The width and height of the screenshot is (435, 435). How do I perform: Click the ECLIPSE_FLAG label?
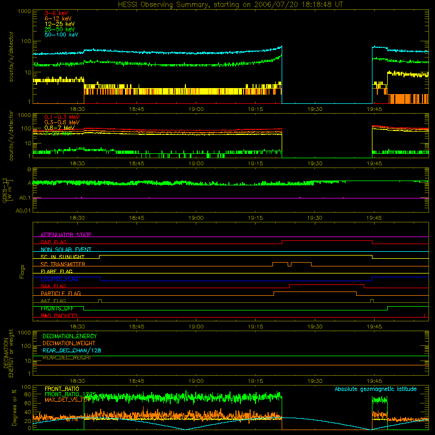click(x=59, y=279)
